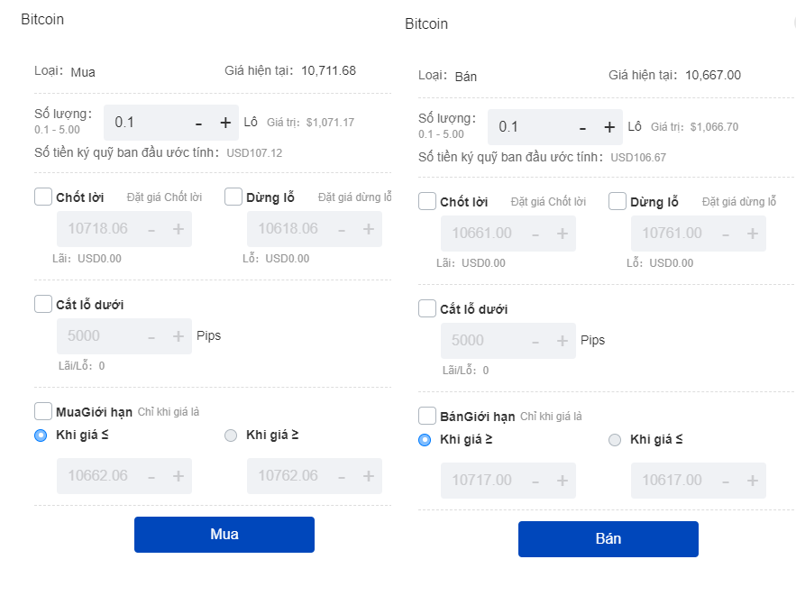
Task: Increase quantity with plus in Mua panel
Action: [x=225, y=123]
